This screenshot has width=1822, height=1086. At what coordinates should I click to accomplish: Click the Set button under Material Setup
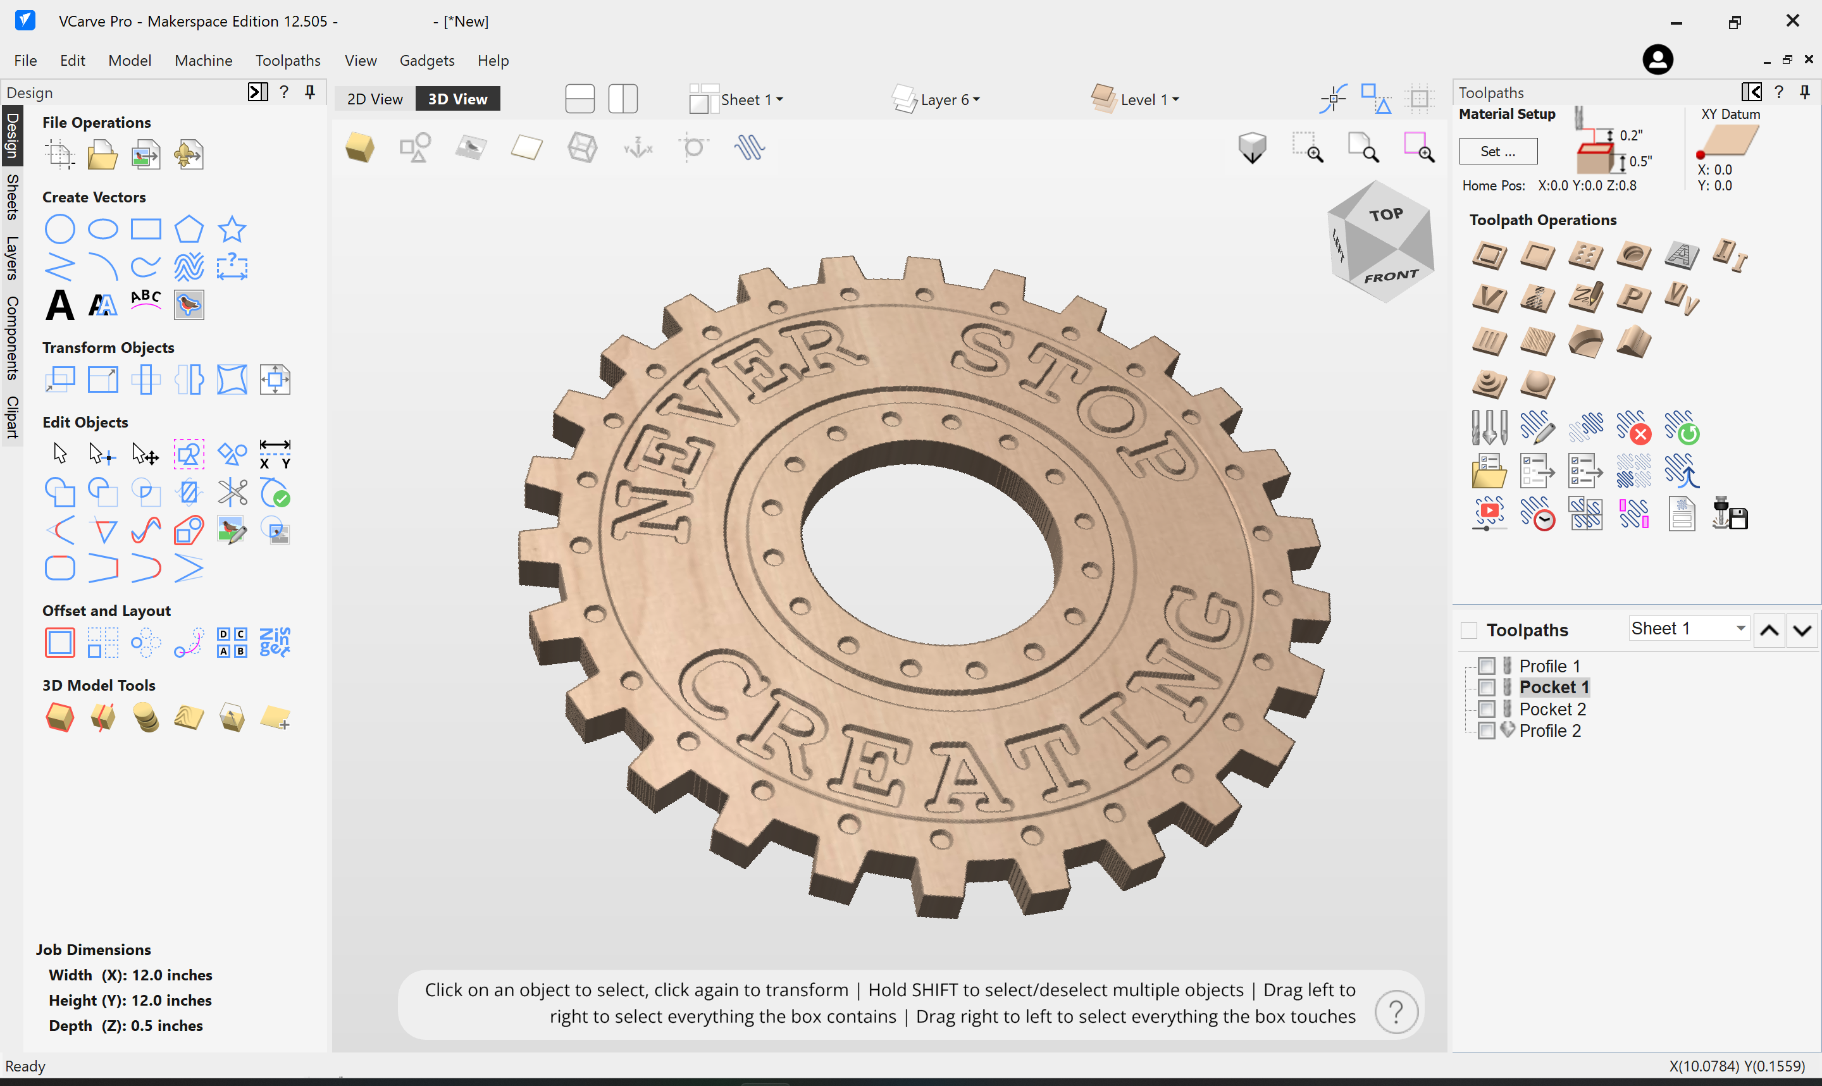click(1497, 151)
